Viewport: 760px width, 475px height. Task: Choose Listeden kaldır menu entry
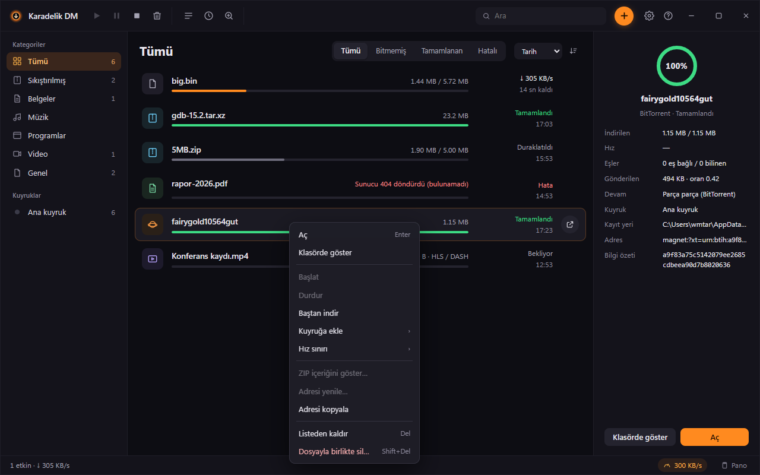(354, 433)
